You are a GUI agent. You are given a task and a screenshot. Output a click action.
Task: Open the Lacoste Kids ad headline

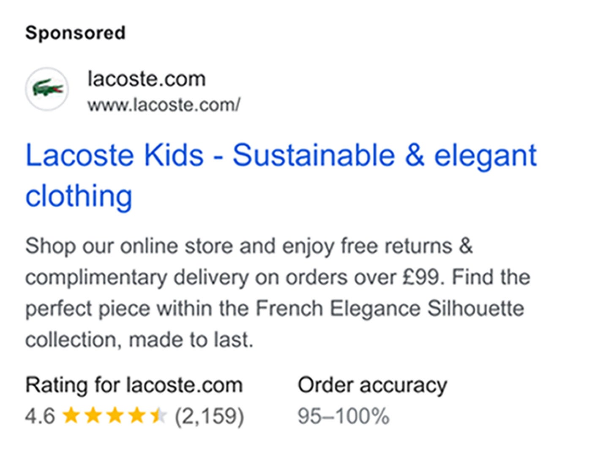(x=280, y=155)
